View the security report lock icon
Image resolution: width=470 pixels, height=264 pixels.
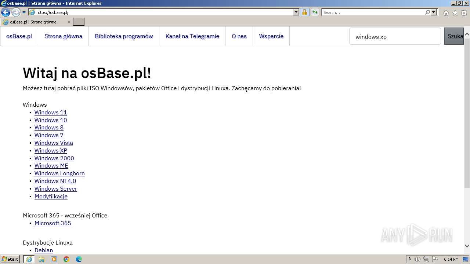[x=304, y=12]
